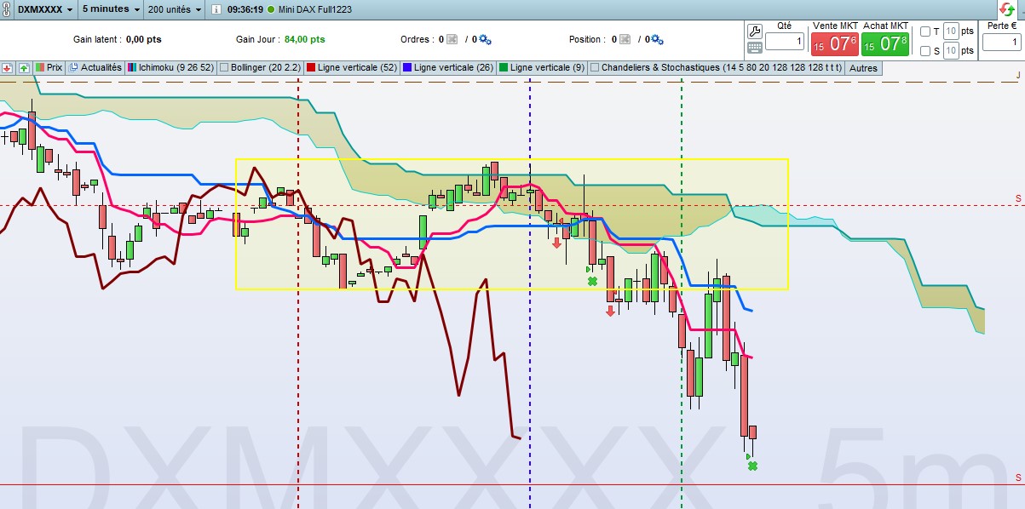The width and height of the screenshot is (1025, 509).
Task: Open the 200 unités dropdown
Action: [175, 9]
